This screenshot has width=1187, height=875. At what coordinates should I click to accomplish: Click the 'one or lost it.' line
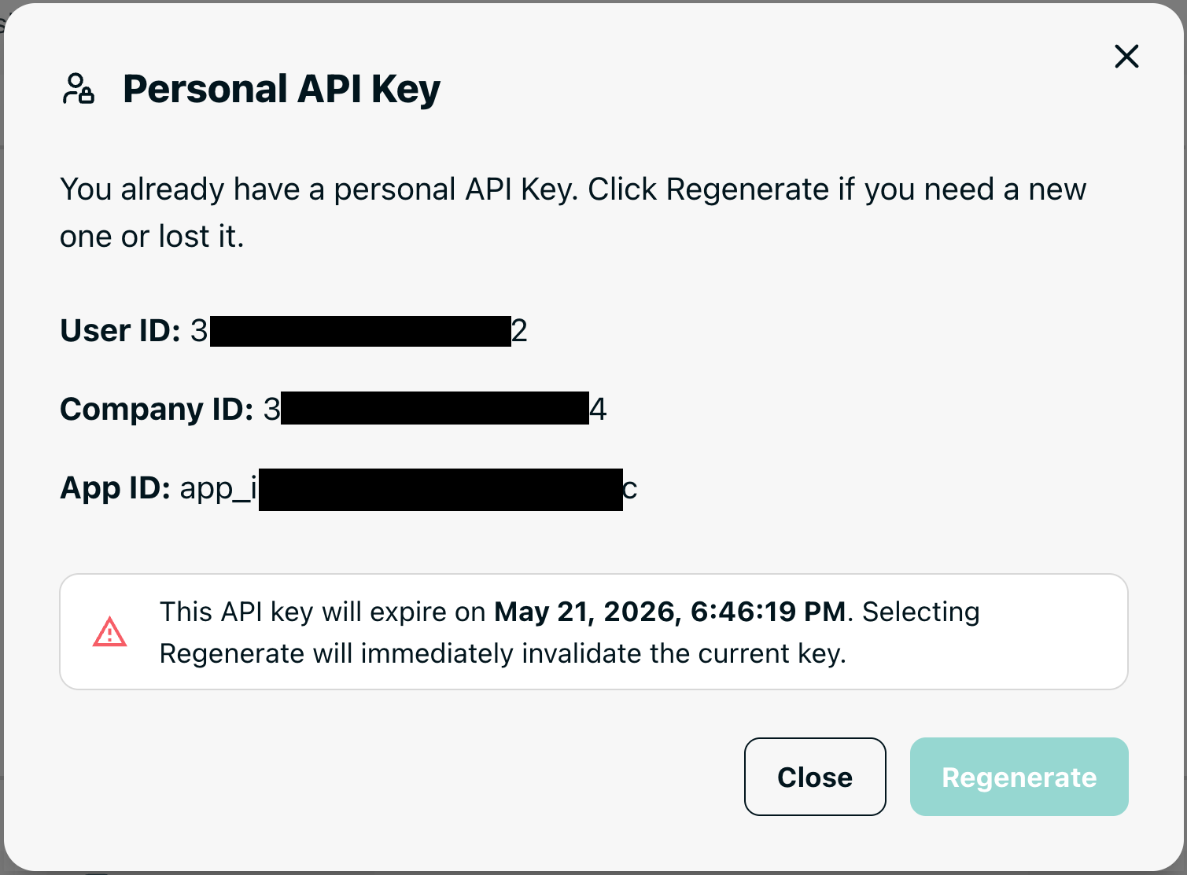click(x=152, y=237)
